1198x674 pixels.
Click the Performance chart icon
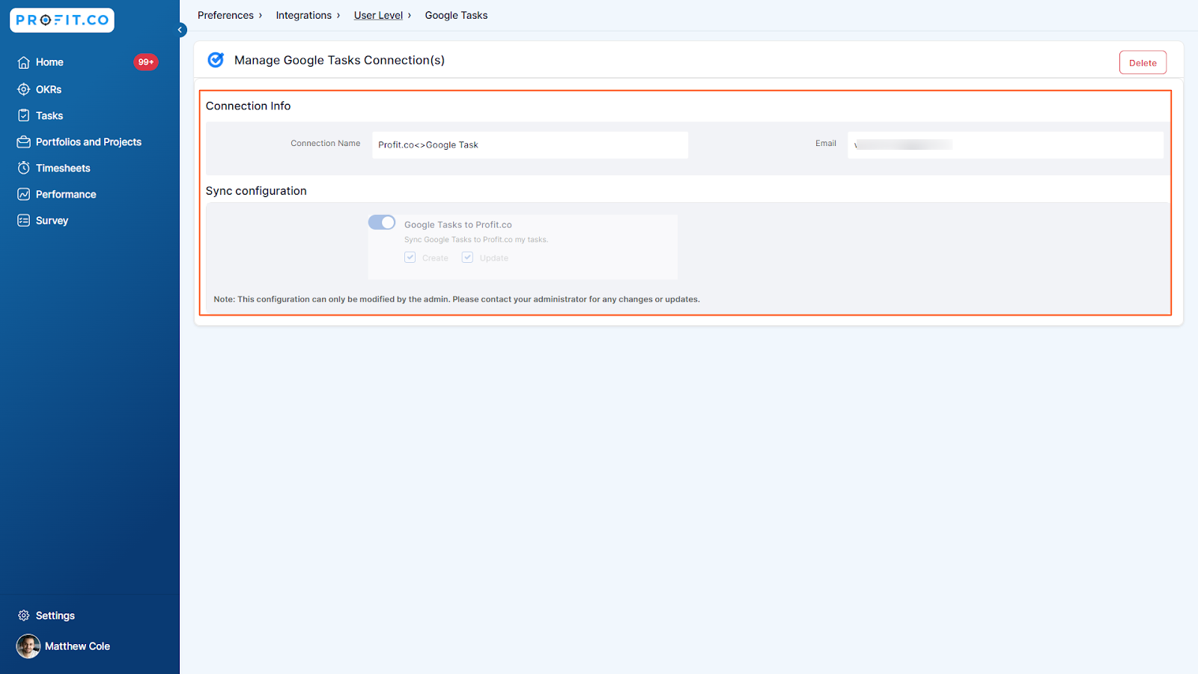click(x=24, y=194)
